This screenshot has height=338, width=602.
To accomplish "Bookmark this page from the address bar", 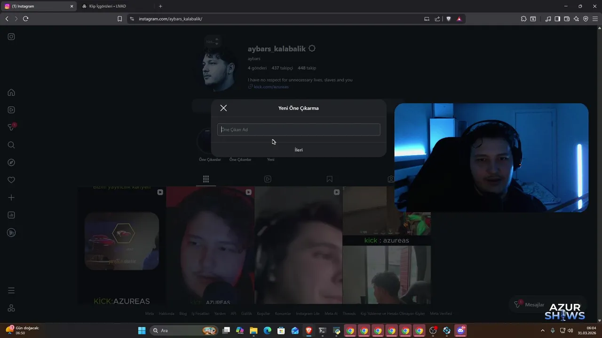I will (119, 19).
